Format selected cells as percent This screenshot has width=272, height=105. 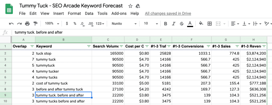point(75,24)
